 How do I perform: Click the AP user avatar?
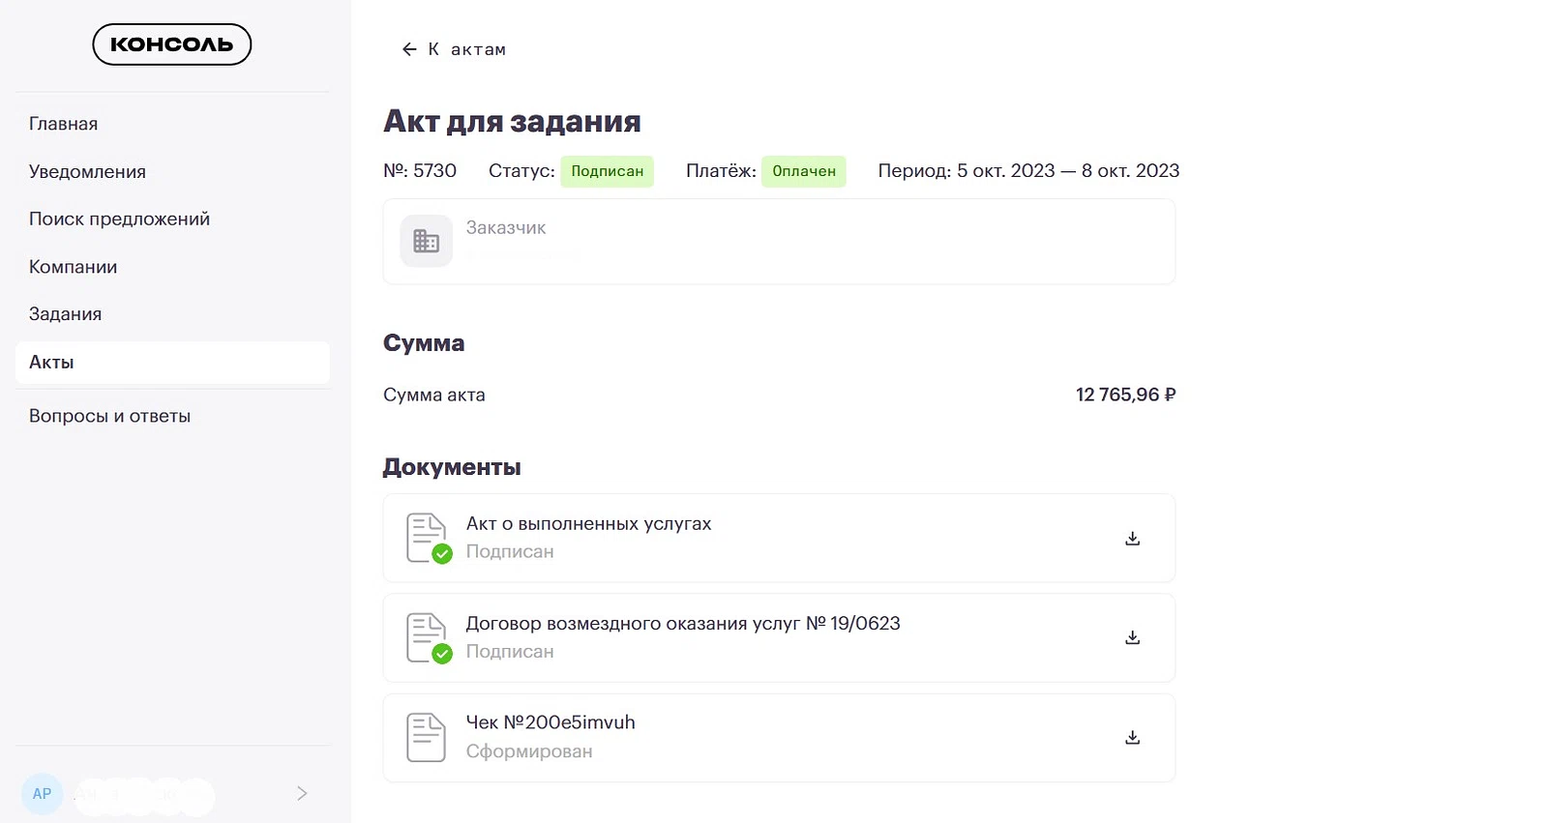(x=42, y=794)
